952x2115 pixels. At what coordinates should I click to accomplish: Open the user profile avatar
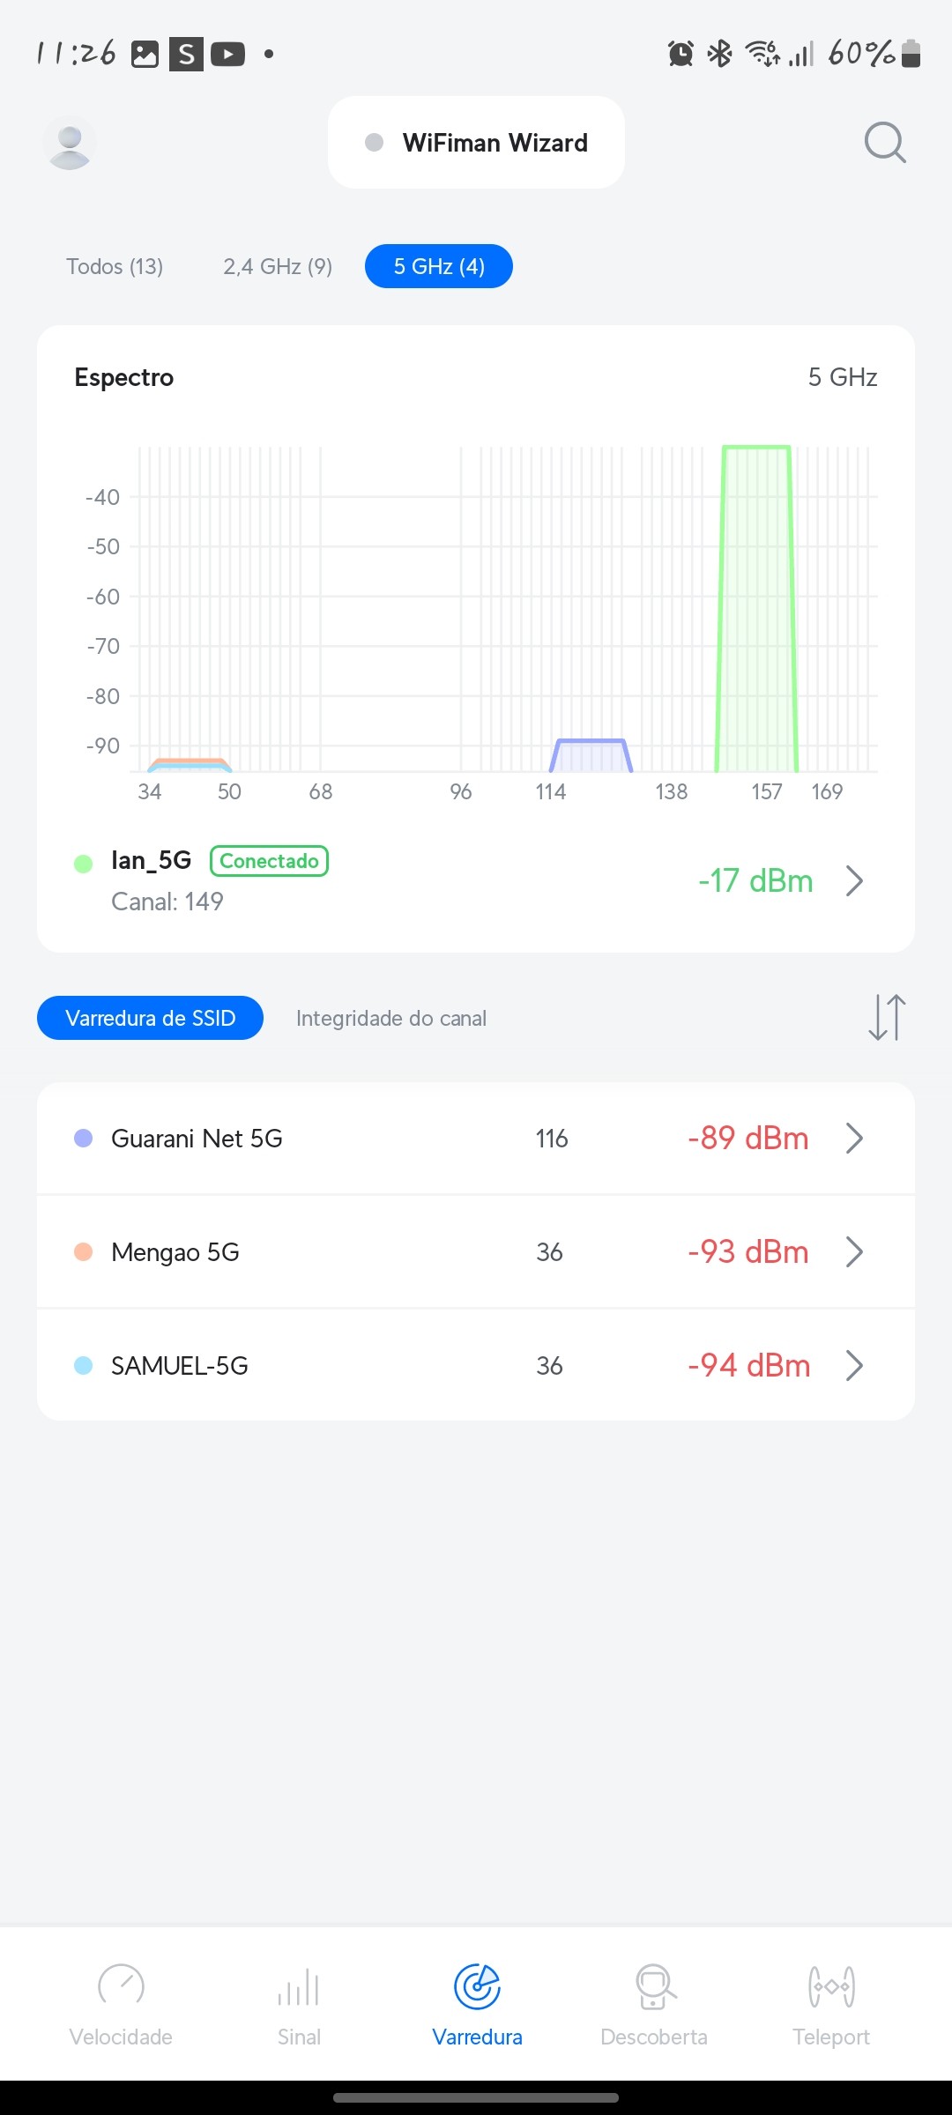point(70,143)
